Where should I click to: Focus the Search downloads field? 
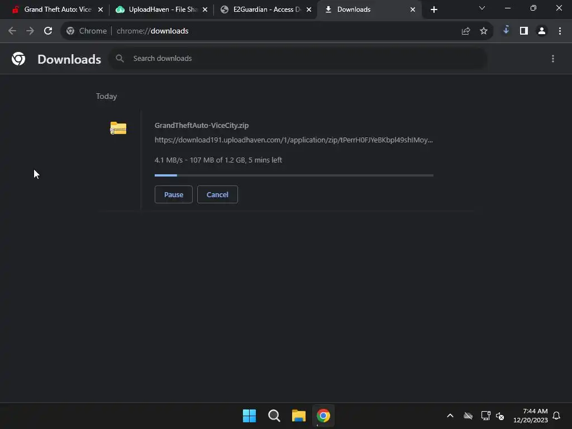[298, 58]
